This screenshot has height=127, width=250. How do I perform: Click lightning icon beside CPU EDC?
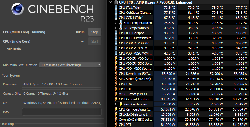[x=116, y=89]
